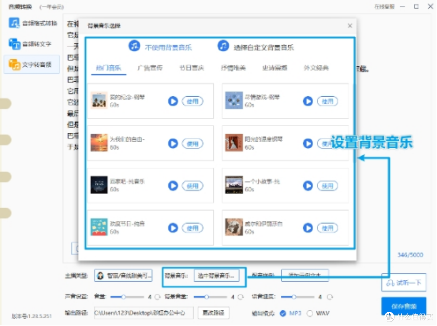Switch to 外文经典 tab
Viewport: 437px width, 326px height.
tap(316, 68)
